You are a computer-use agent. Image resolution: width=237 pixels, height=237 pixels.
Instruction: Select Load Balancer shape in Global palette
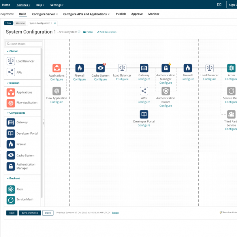[11, 61]
